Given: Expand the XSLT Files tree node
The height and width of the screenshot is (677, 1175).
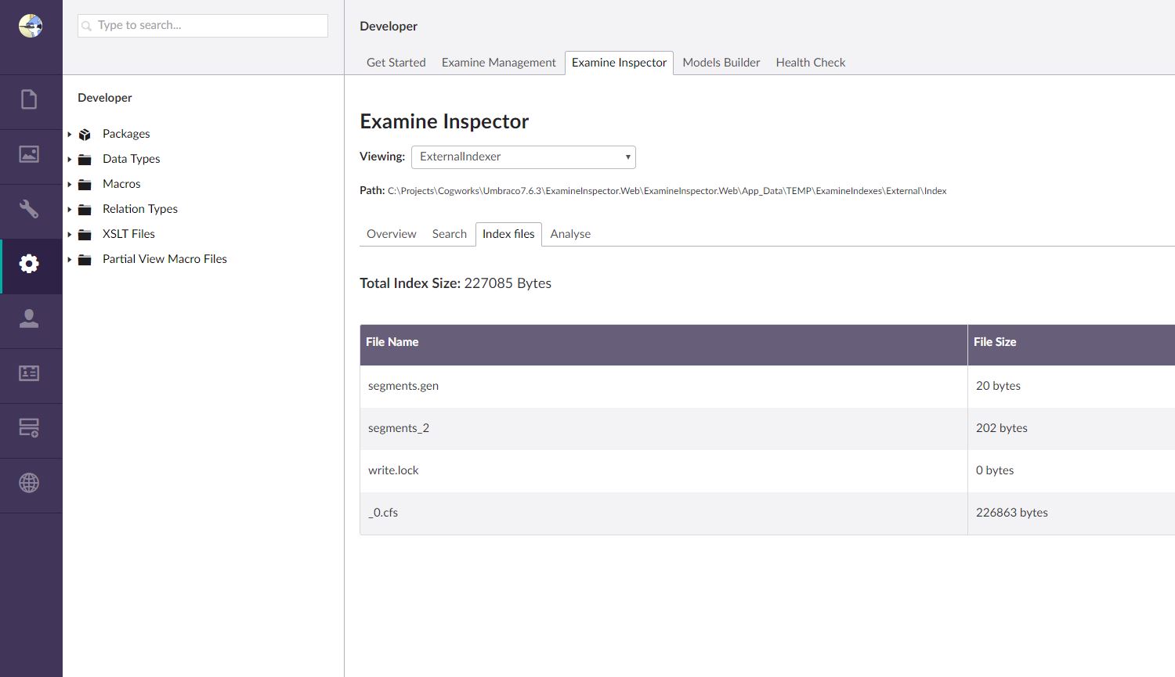Looking at the screenshot, I should coord(70,235).
